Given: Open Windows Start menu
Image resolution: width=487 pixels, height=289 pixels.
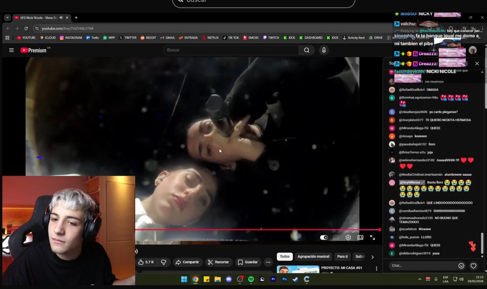Looking at the screenshot, I should tap(184, 279).
